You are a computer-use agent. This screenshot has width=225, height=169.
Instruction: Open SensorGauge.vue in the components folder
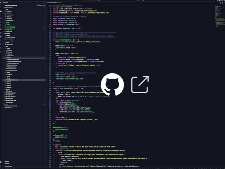[12, 70]
